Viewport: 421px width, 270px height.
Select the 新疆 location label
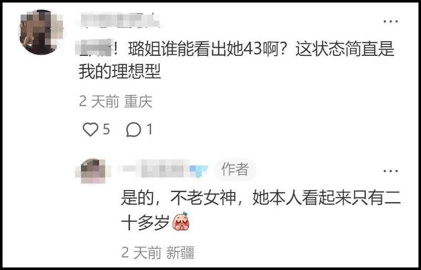181,253
